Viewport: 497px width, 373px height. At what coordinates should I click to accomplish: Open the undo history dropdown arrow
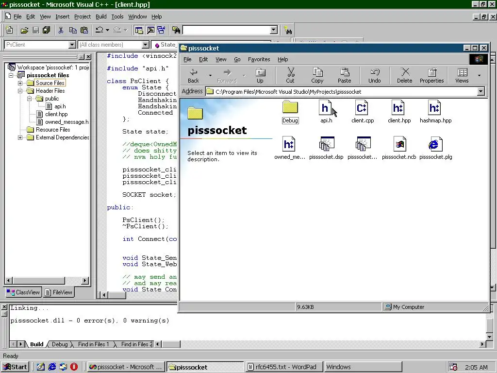(x=107, y=30)
